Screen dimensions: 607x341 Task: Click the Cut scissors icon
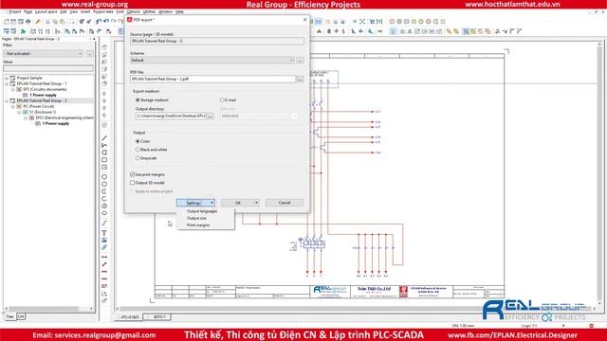[47, 22]
